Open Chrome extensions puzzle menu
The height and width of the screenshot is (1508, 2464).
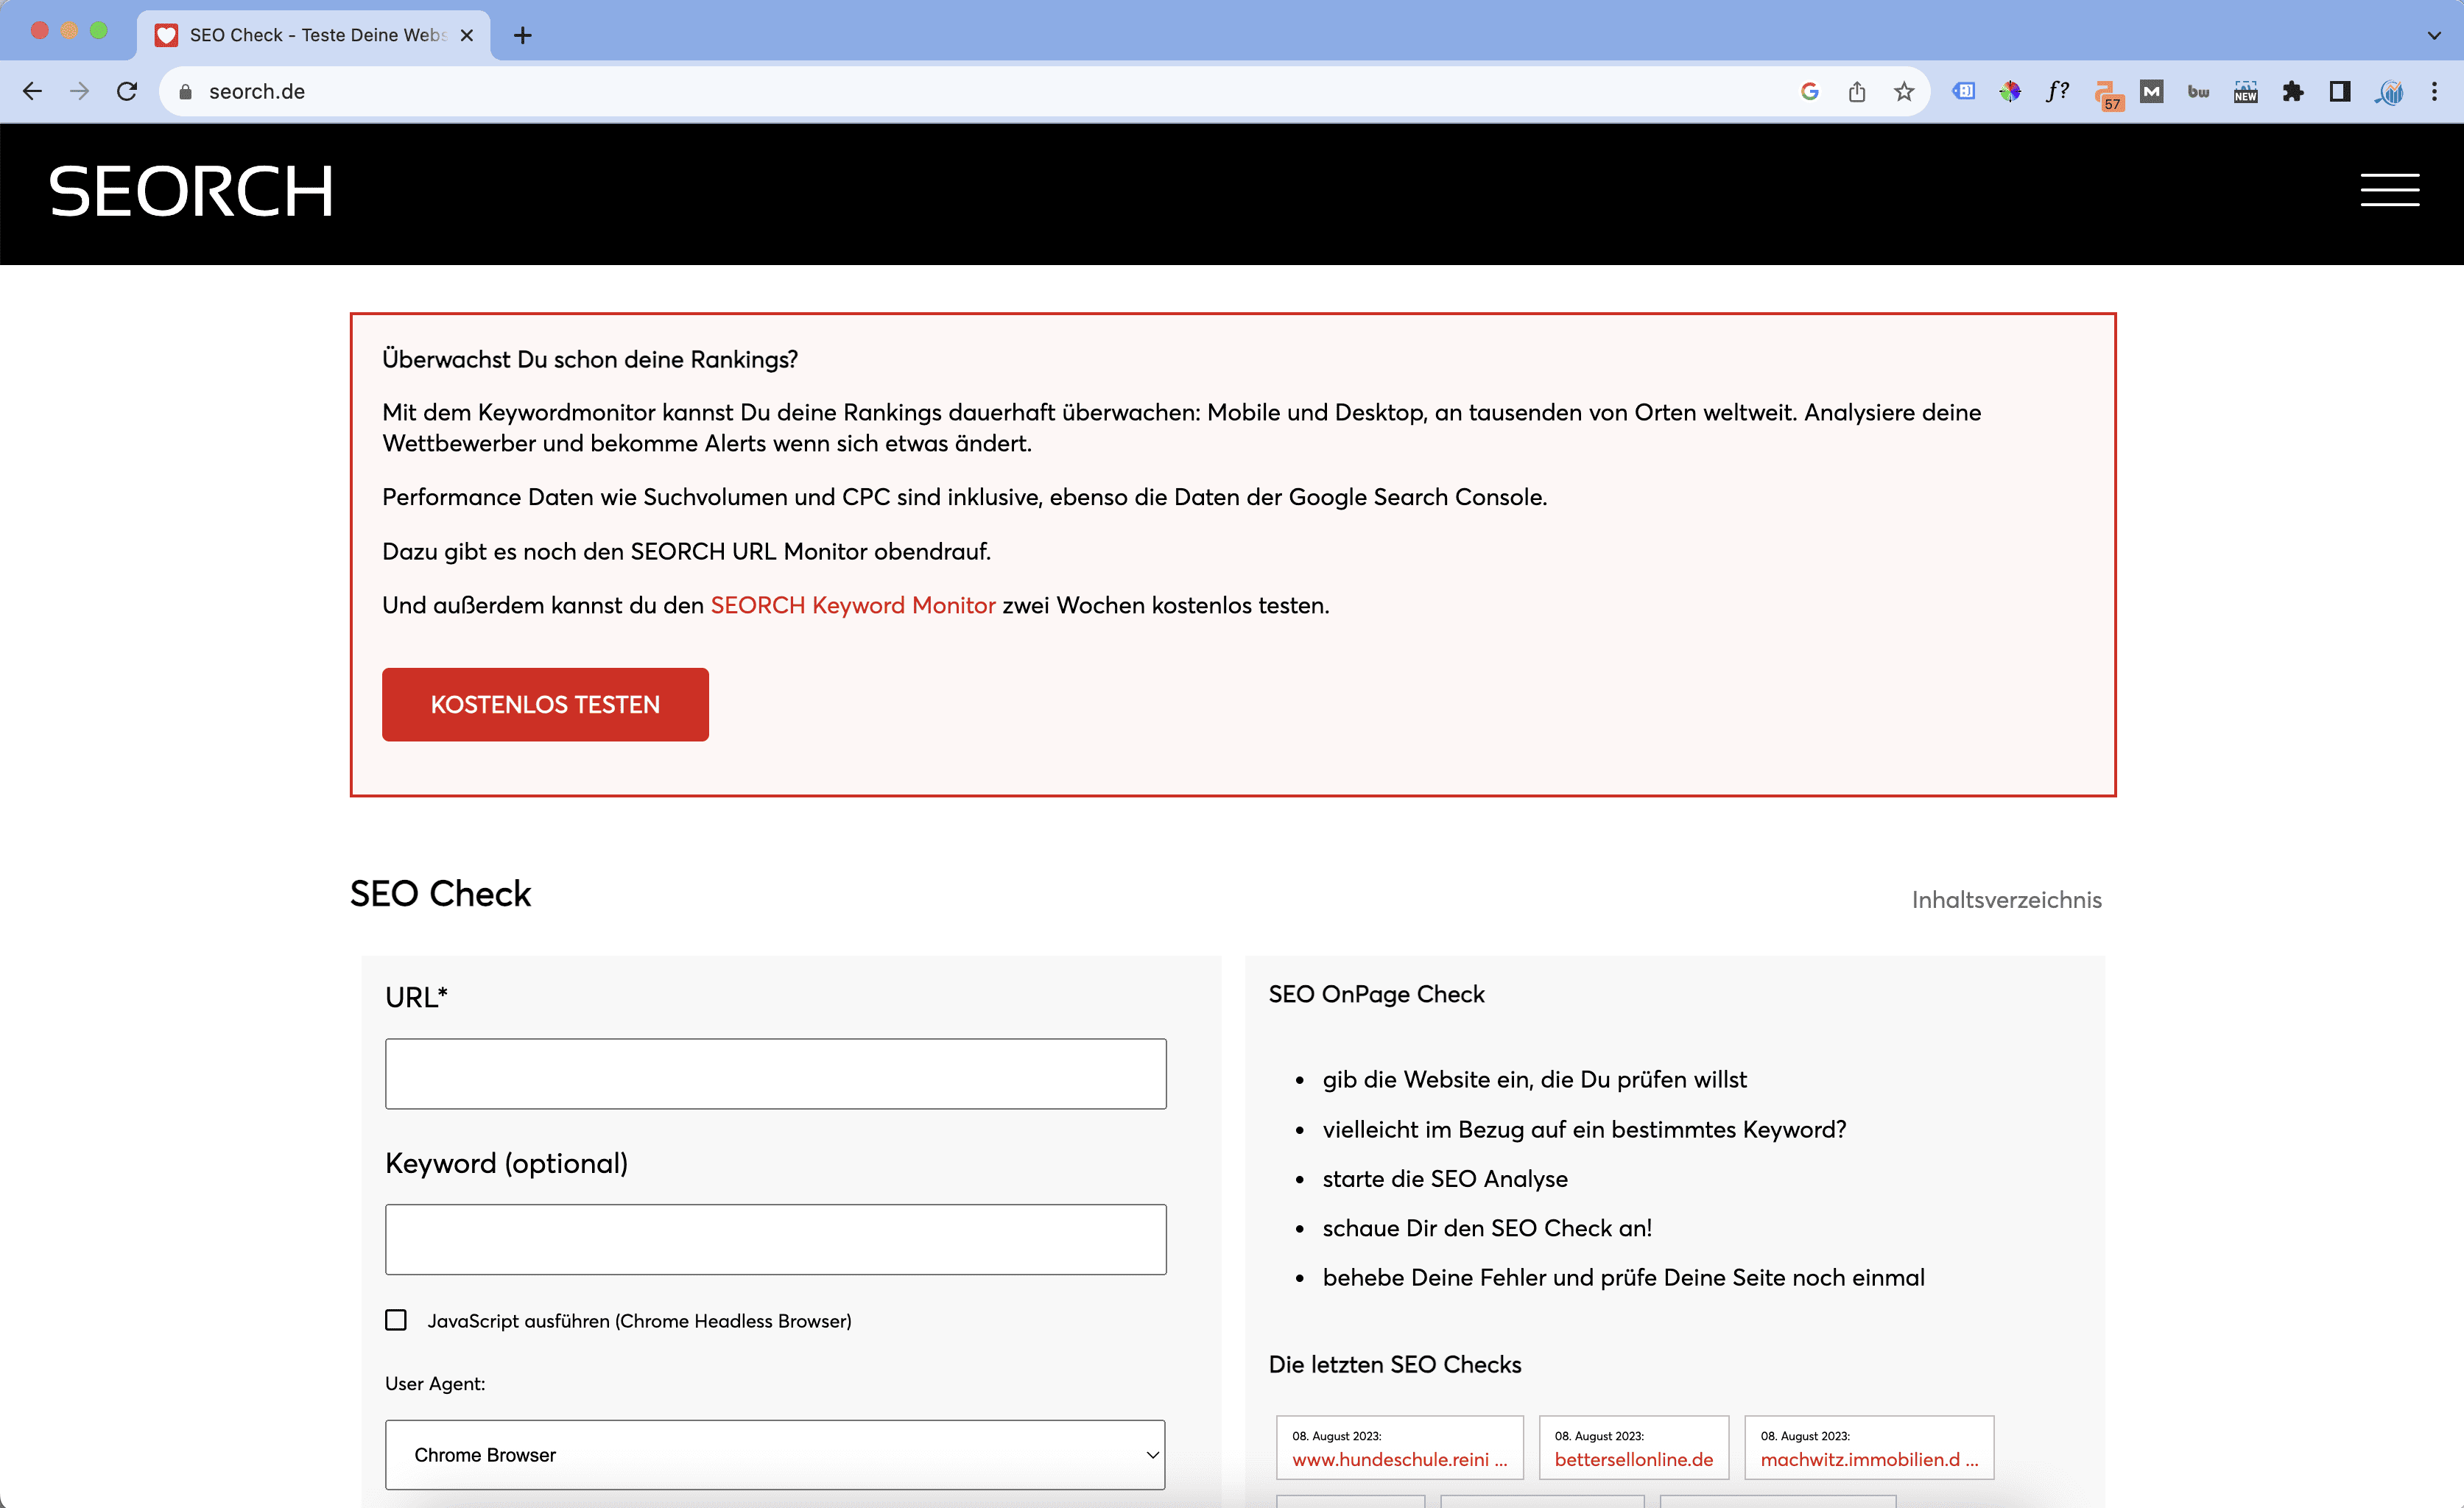2293,92
